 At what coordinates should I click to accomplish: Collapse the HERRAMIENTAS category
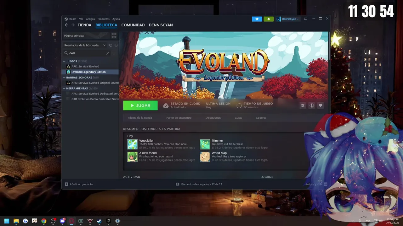[64, 89]
